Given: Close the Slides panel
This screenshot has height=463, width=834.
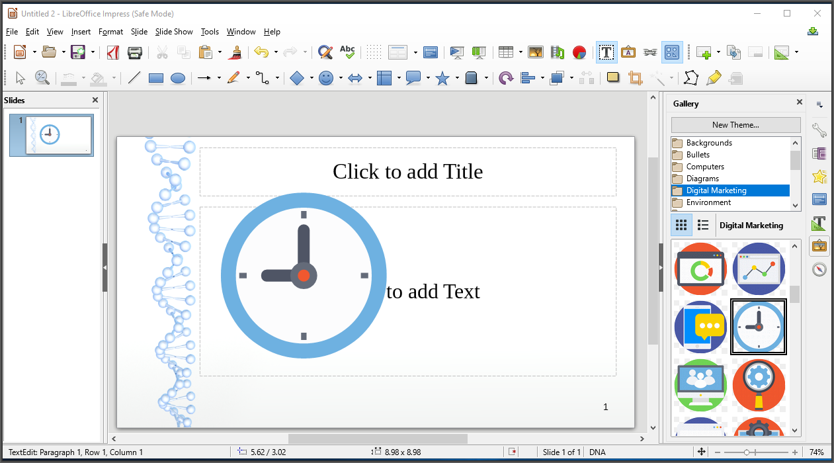Looking at the screenshot, I should pos(95,100).
